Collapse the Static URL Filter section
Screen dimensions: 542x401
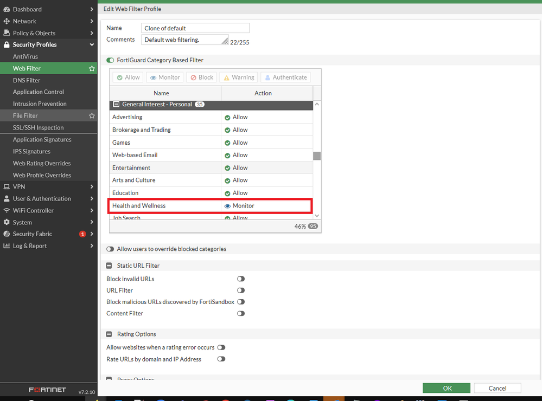coord(109,266)
